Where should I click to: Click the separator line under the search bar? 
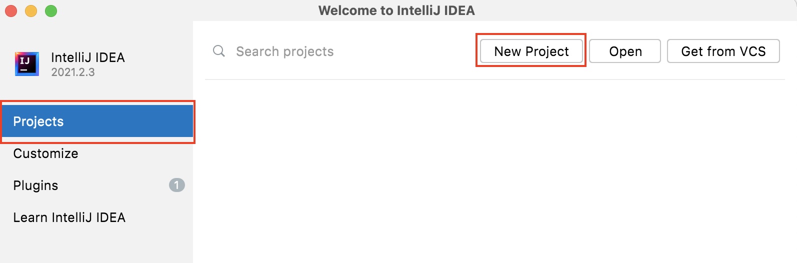click(494, 79)
